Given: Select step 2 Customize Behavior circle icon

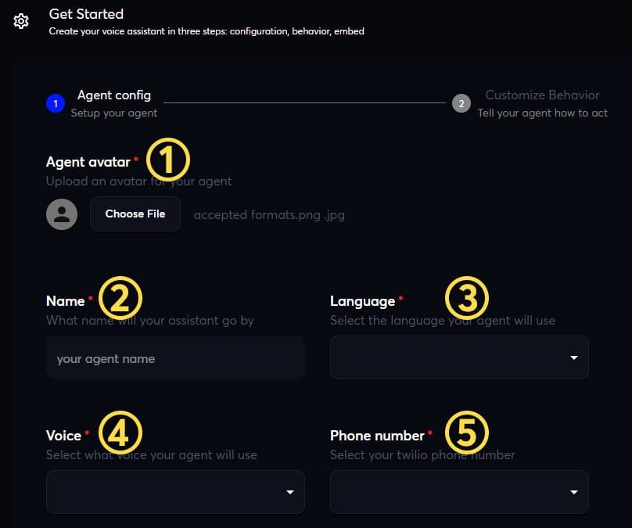Looking at the screenshot, I should [x=461, y=102].
